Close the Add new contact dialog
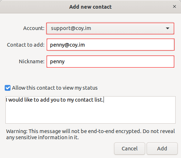Image resolution: width=181 pixels, height=158 pixels. pos(174,7)
